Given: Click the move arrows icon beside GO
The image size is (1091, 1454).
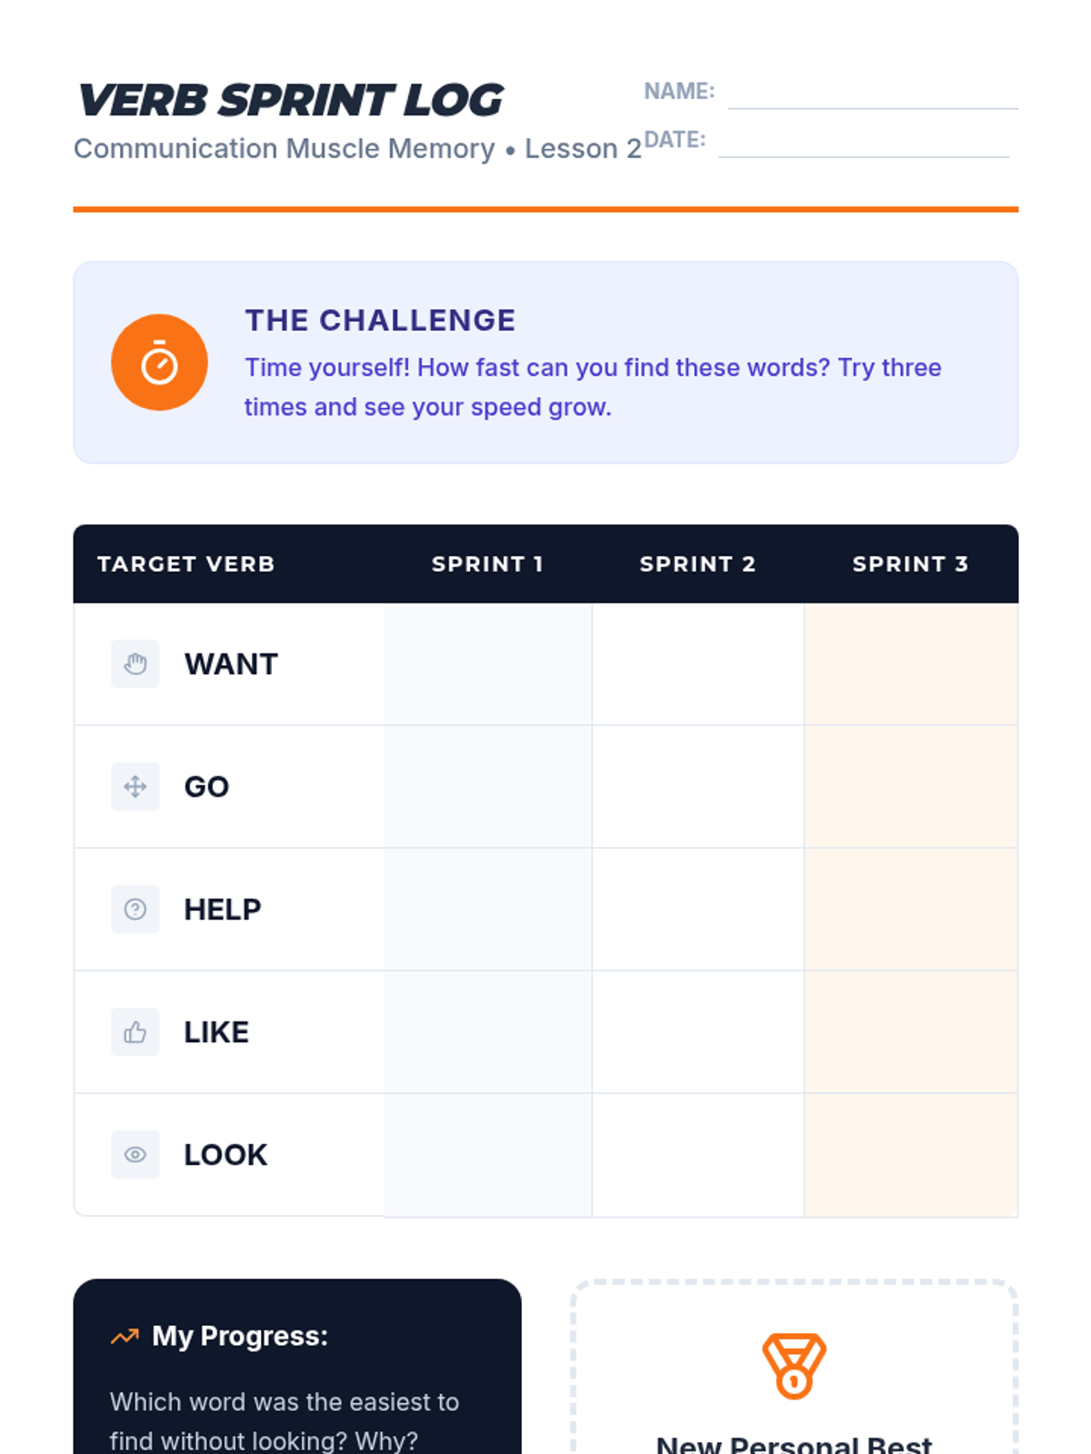Looking at the screenshot, I should click(x=135, y=787).
